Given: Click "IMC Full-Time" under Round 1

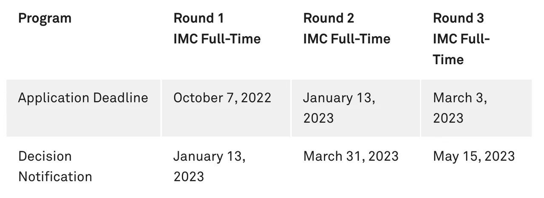Looking at the screenshot, I should click(217, 39).
